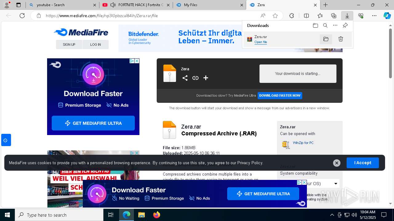Launch Firefox from taskbar

point(156,215)
